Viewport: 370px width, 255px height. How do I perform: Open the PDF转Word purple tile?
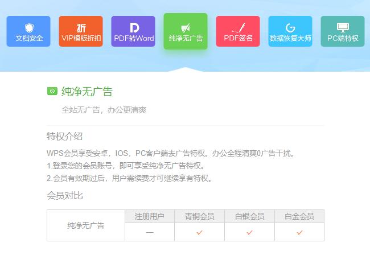[x=133, y=31]
